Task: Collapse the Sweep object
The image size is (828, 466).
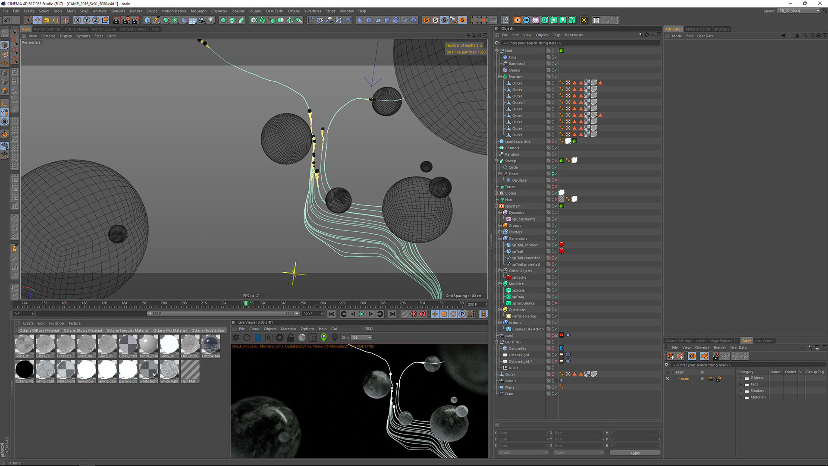Action: click(x=496, y=161)
